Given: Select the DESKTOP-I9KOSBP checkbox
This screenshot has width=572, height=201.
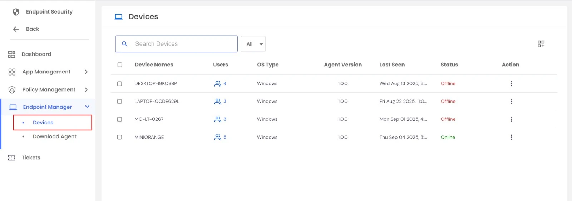Looking at the screenshot, I should (x=119, y=84).
